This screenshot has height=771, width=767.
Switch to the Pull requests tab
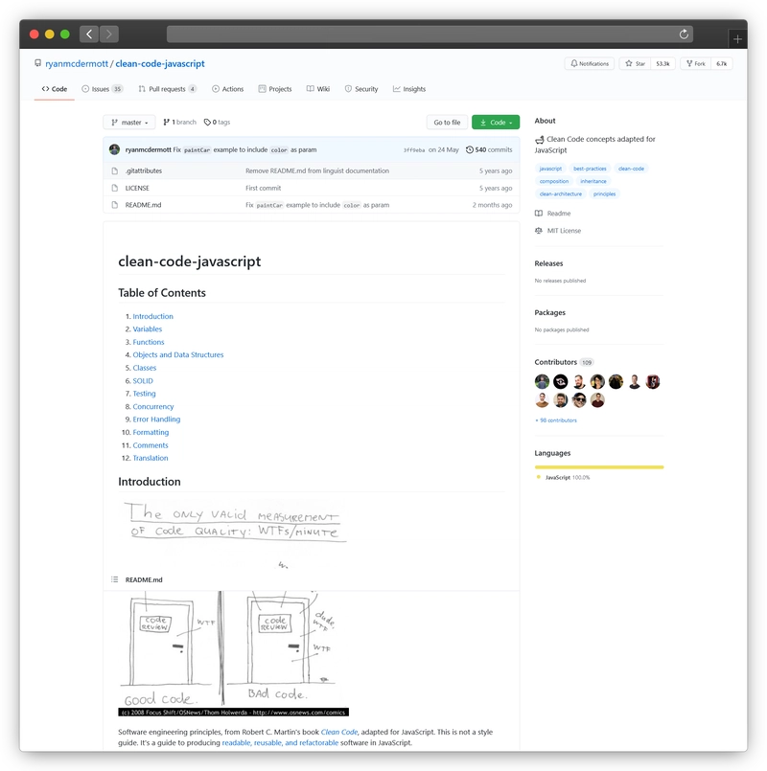(x=168, y=89)
